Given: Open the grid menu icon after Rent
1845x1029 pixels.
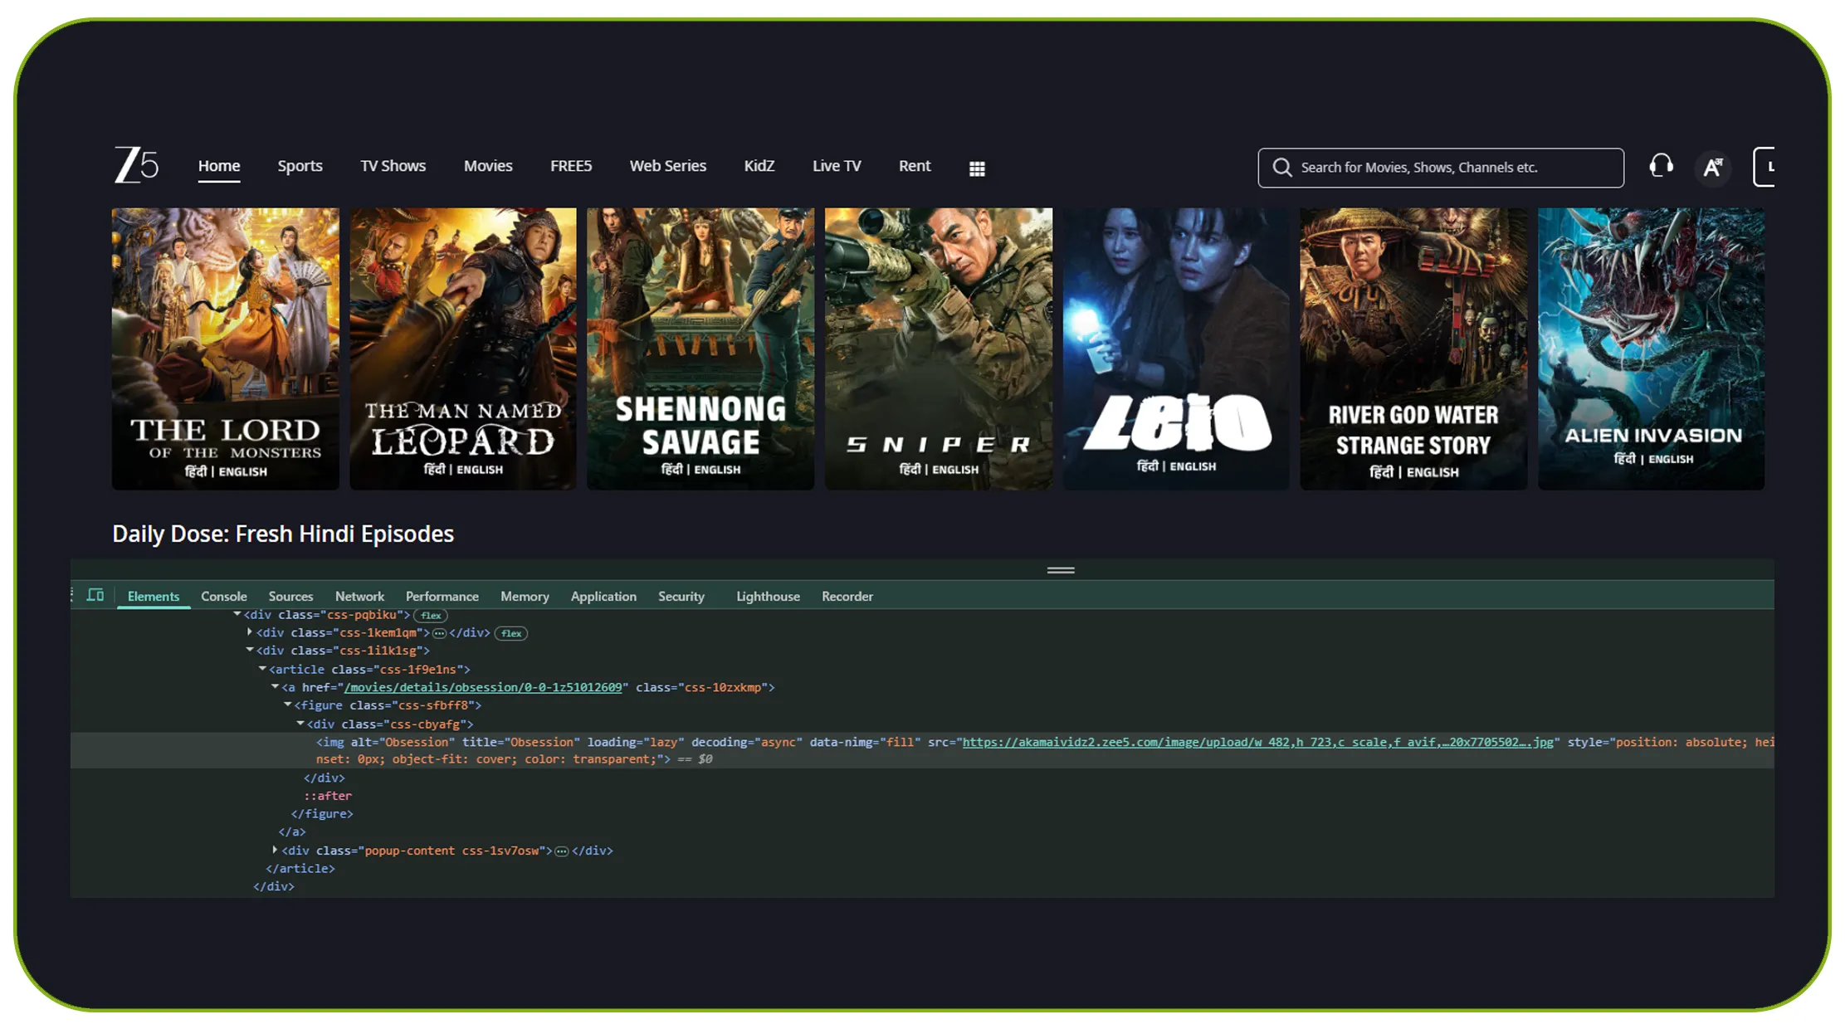Looking at the screenshot, I should coord(977,168).
